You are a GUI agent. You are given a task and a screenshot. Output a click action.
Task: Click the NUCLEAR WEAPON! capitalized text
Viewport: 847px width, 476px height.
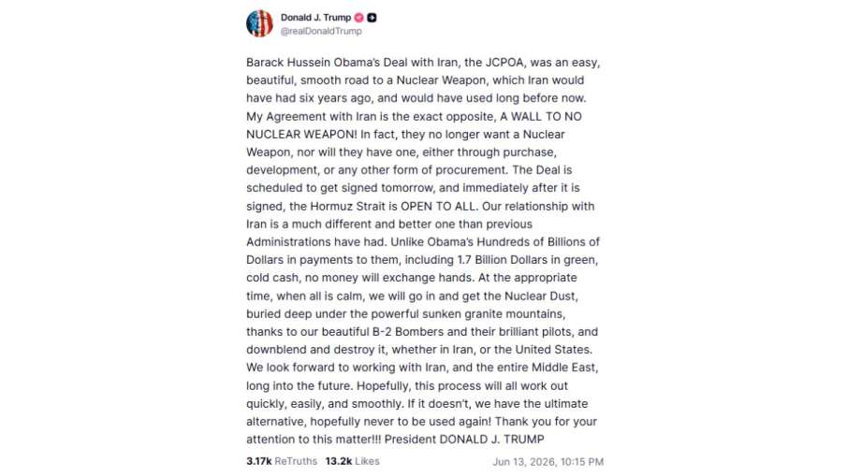point(301,135)
